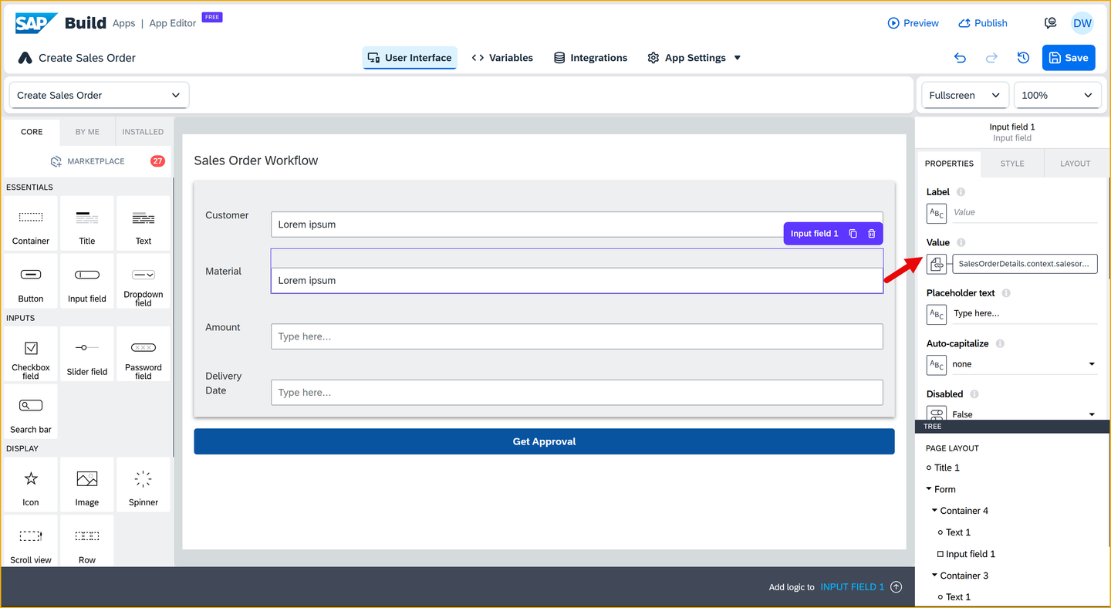Select the CORE components tab
1111x608 pixels.
32,132
